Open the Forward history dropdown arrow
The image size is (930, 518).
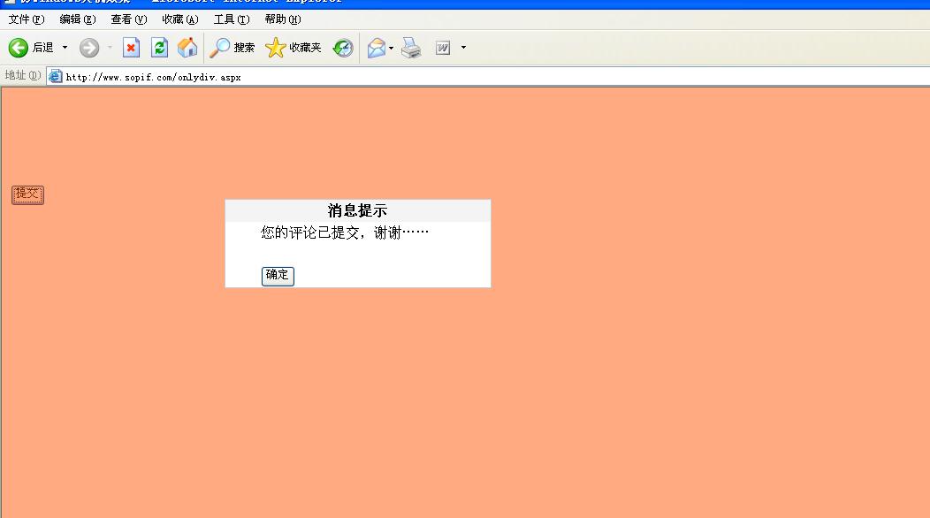[x=110, y=48]
